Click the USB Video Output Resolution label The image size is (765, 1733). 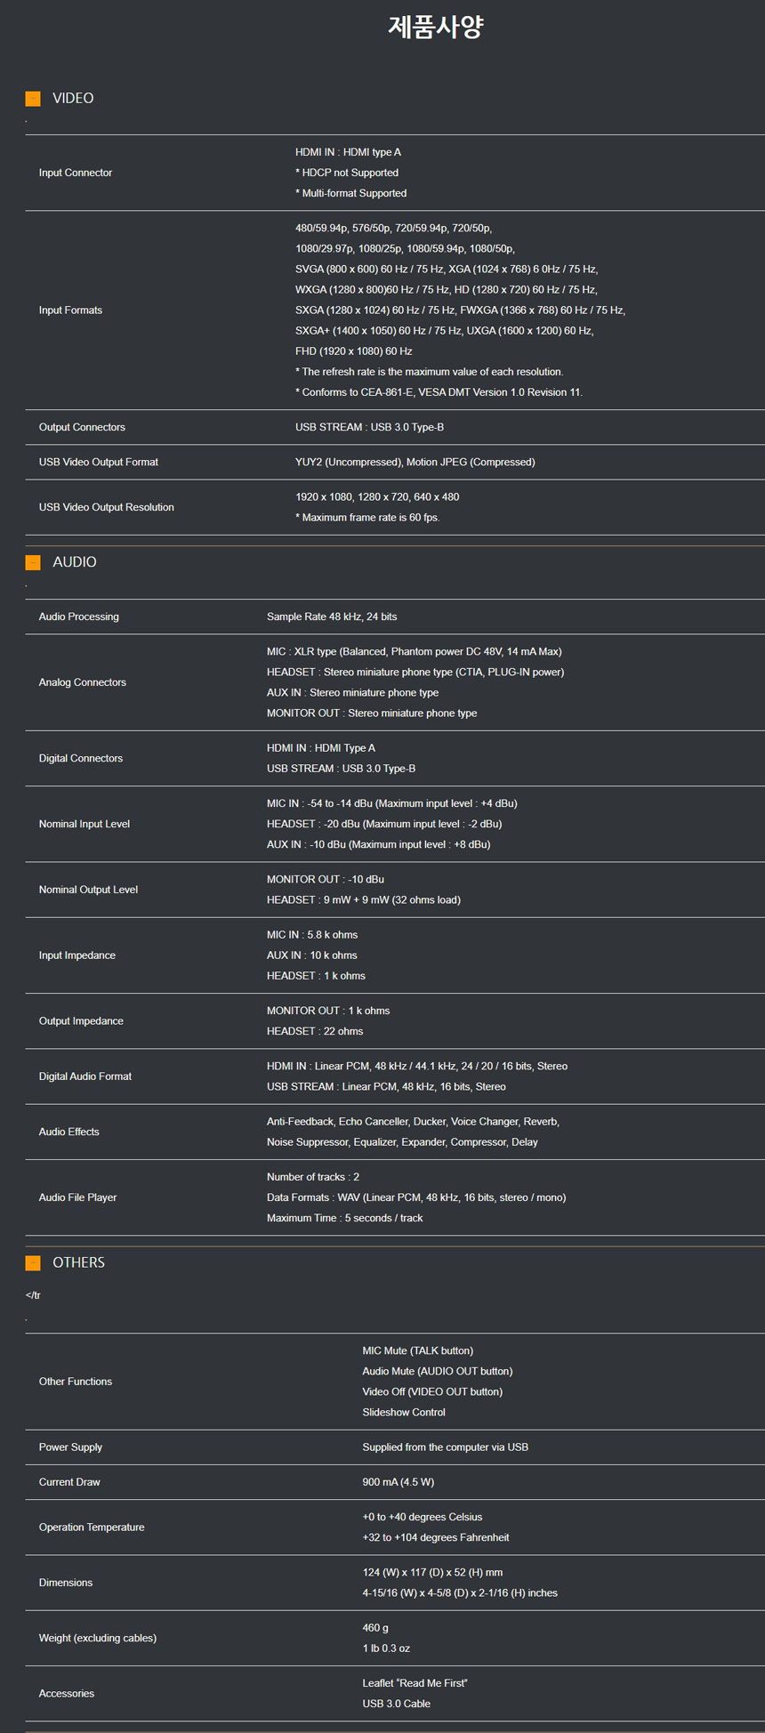[107, 507]
